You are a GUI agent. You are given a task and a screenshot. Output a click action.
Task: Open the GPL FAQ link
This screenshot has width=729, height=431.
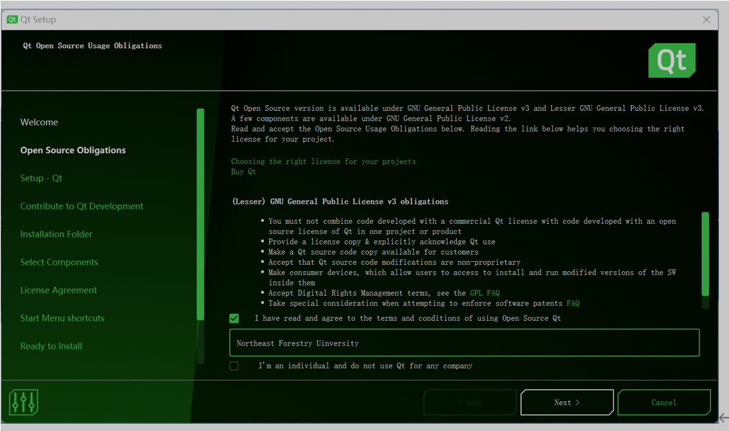485,293
